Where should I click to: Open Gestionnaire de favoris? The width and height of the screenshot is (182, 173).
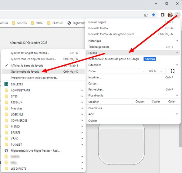[x=43, y=71]
